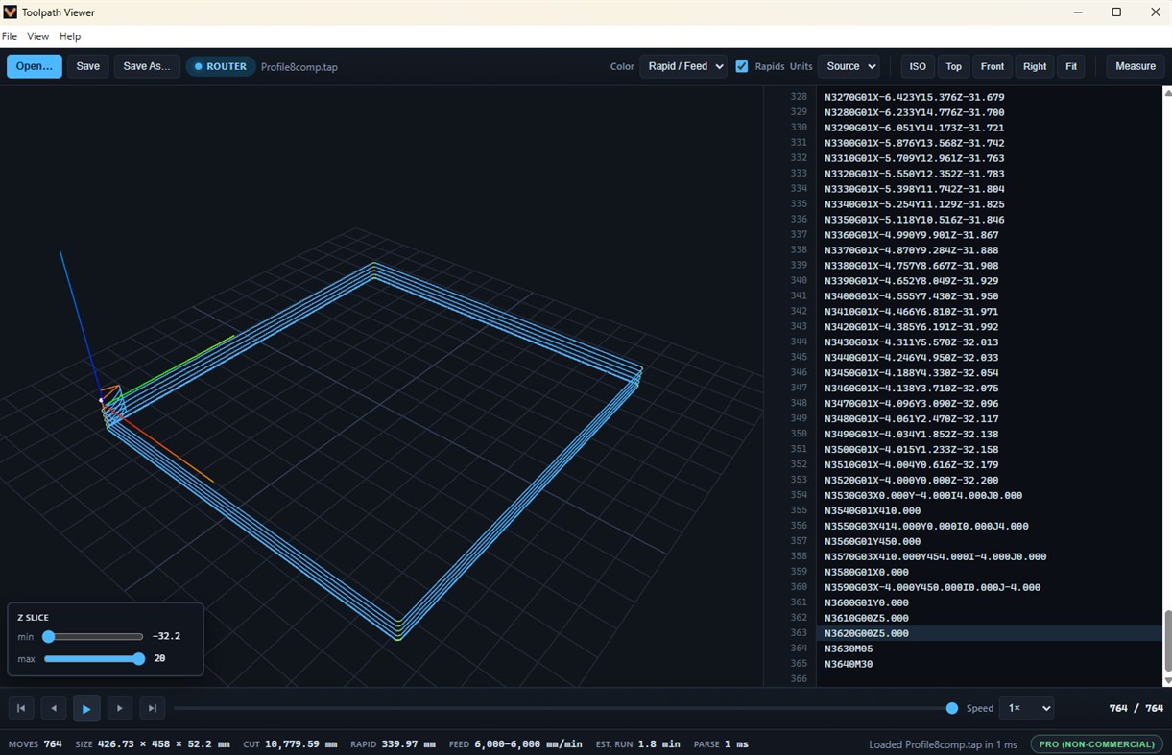Select line N3610G00Z5.000 in the code list
Image resolution: width=1172 pixels, height=755 pixels.
coord(989,618)
